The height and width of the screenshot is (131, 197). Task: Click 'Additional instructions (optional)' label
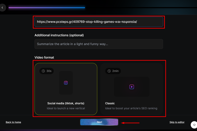tap(59, 35)
